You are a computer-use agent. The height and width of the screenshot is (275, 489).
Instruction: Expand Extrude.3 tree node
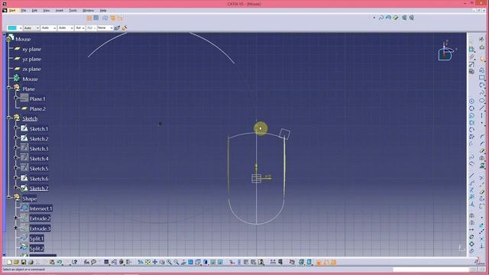point(16,228)
